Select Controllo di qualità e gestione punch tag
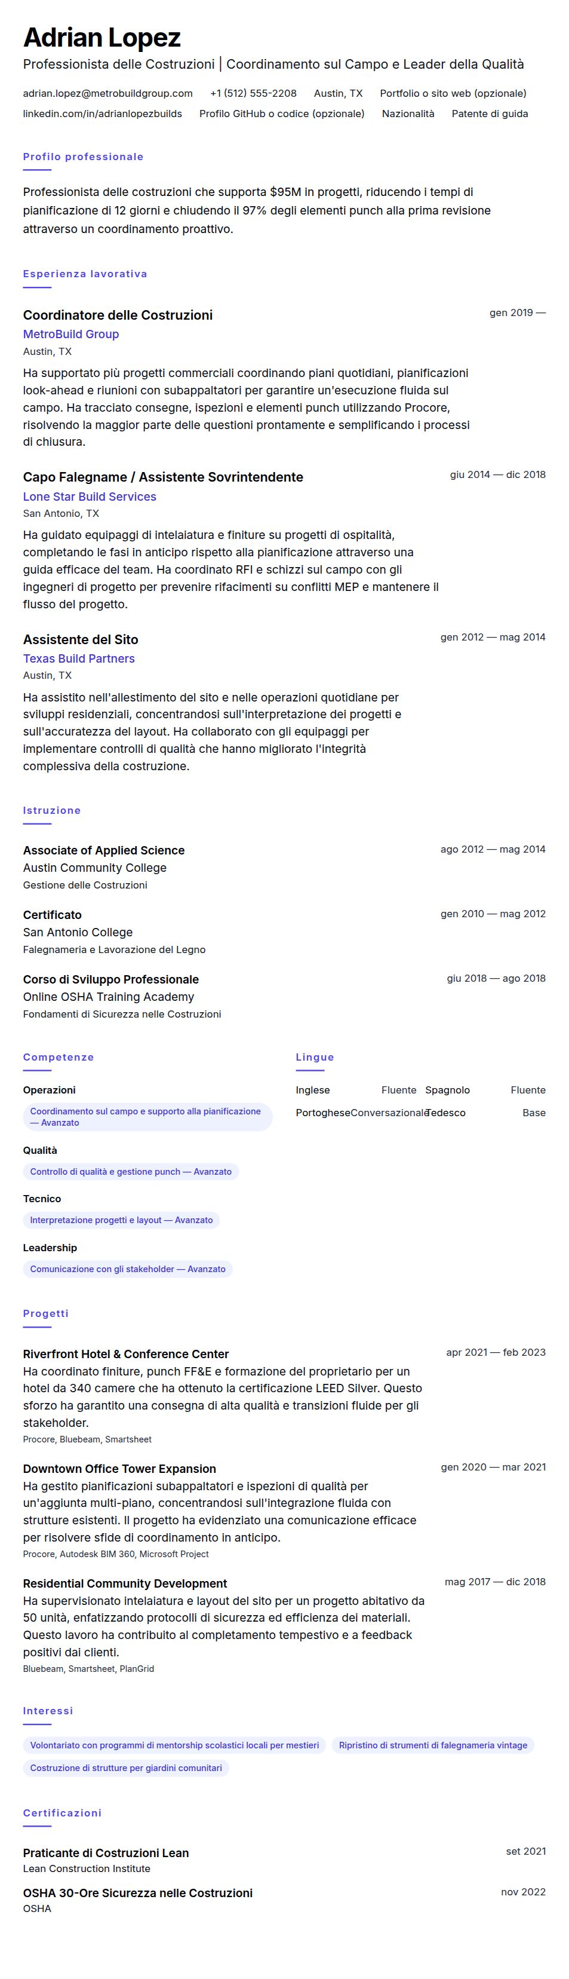The height and width of the screenshot is (1979, 569). [131, 1172]
